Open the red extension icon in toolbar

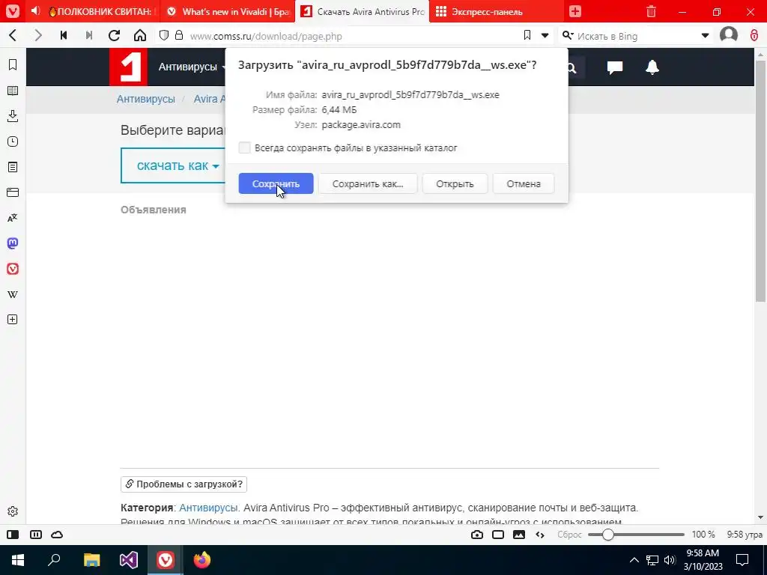(x=754, y=35)
